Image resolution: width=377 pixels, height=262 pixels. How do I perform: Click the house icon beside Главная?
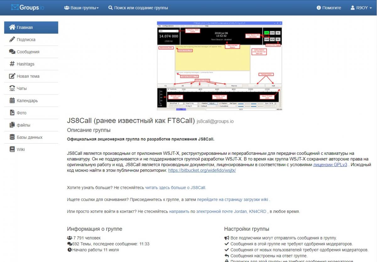pyautogui.click(x=12, y=27)
